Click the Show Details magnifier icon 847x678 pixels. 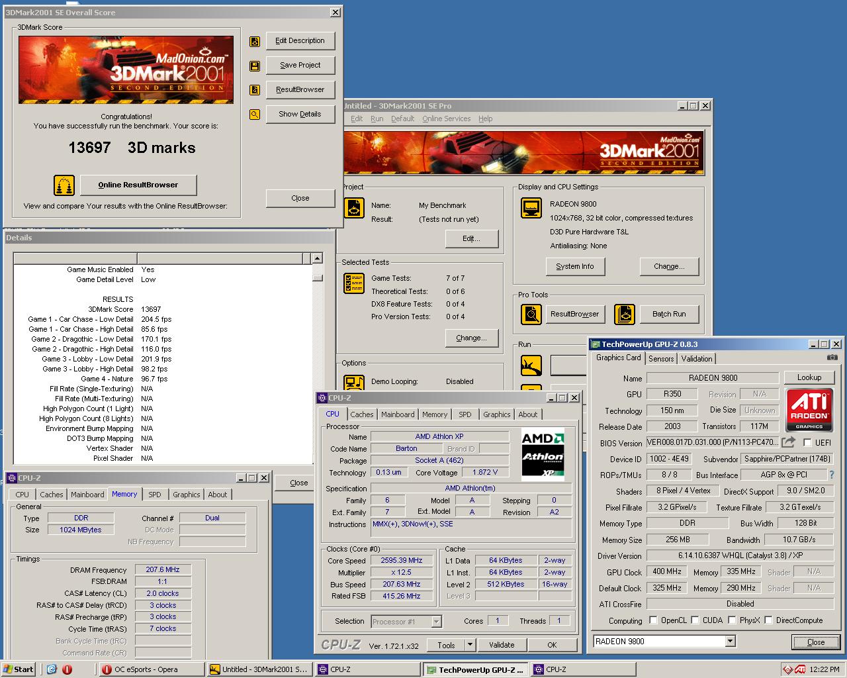255,115
